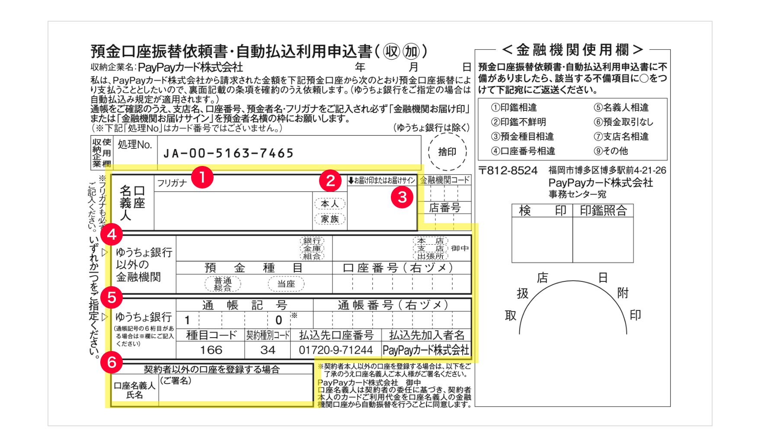Click the 種目コード value 166

point(211,350)
